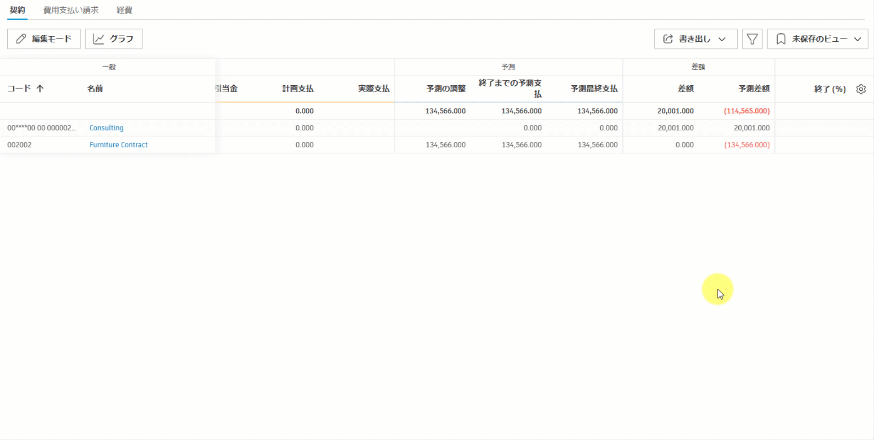Image resolution: width=874 pixels, height=440 pixels.
Task: Select the row with code 002002
Action: [x=19, y=144]
